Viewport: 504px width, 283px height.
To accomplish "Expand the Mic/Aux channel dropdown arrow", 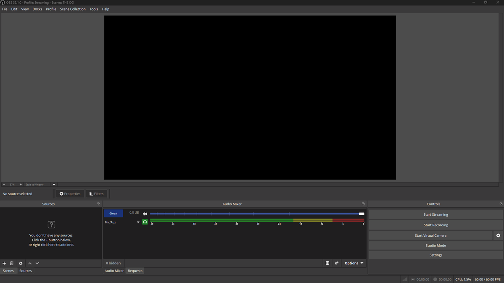I will tap(138, 222).
